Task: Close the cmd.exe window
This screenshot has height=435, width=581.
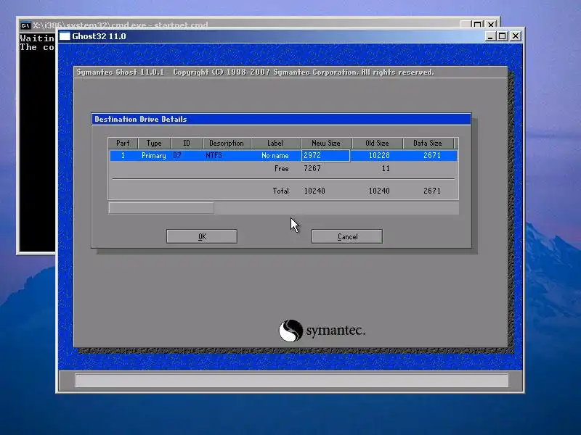Action: point(491,25)
